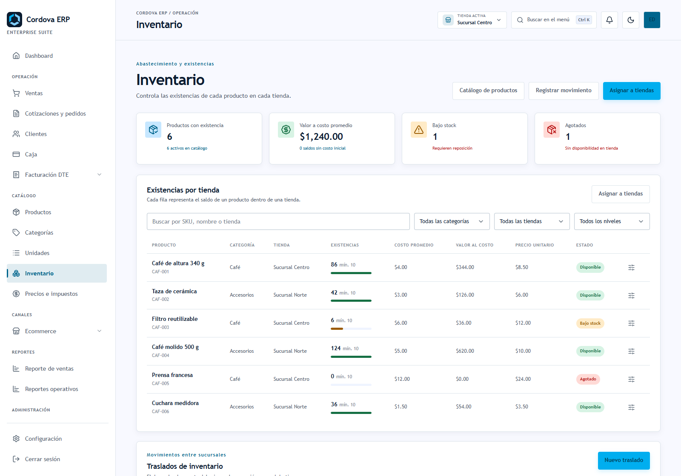Click adjust icon for Cuchara medidora row
The height and width of the screenshot is (476, 681).
pos(631,407)
